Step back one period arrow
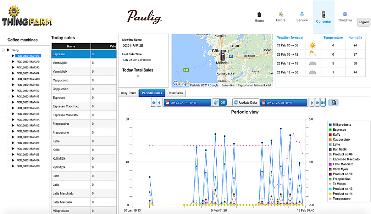Viewport: 371px width, 214px height. click(159, 103)
